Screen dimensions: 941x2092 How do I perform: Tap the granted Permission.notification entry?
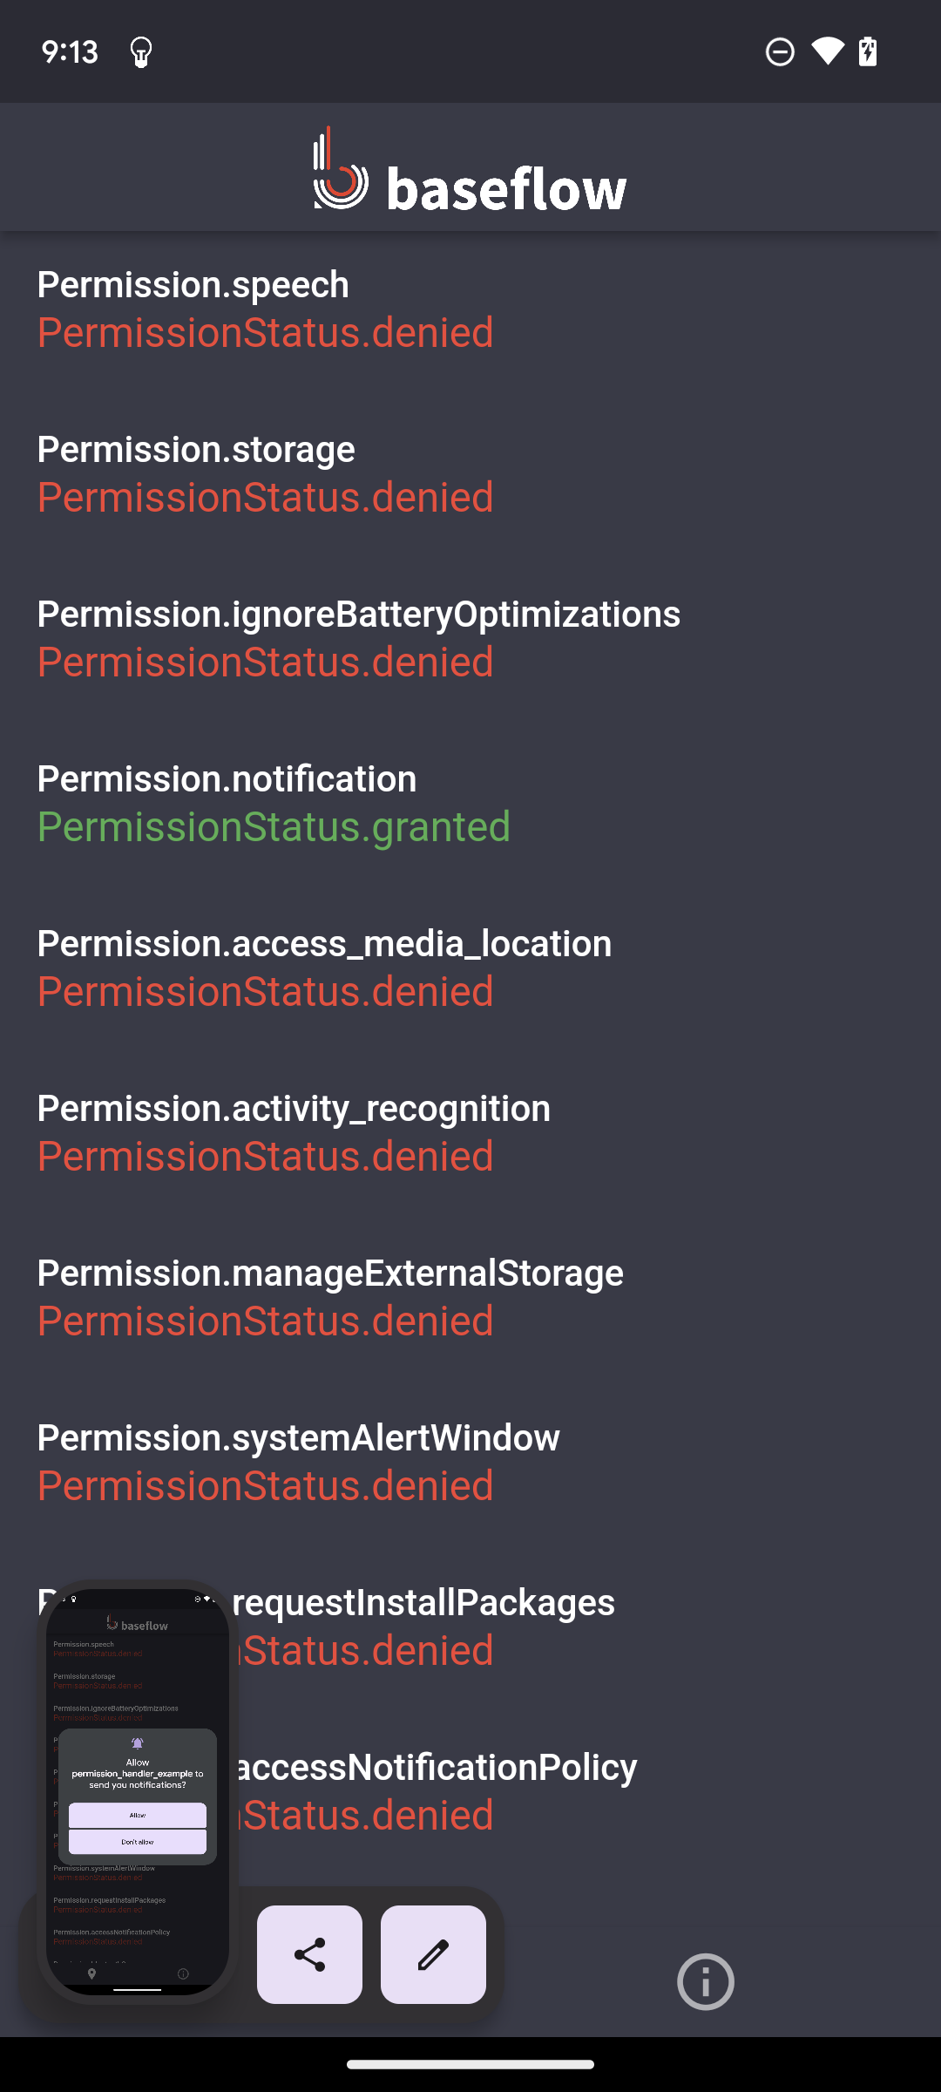274,802
